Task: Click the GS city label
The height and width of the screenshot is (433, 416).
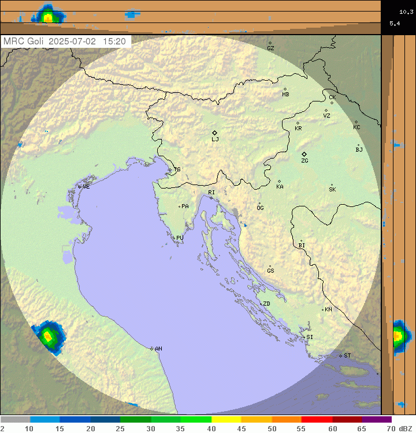Action: pyautogui.click(x=270, y=271)
